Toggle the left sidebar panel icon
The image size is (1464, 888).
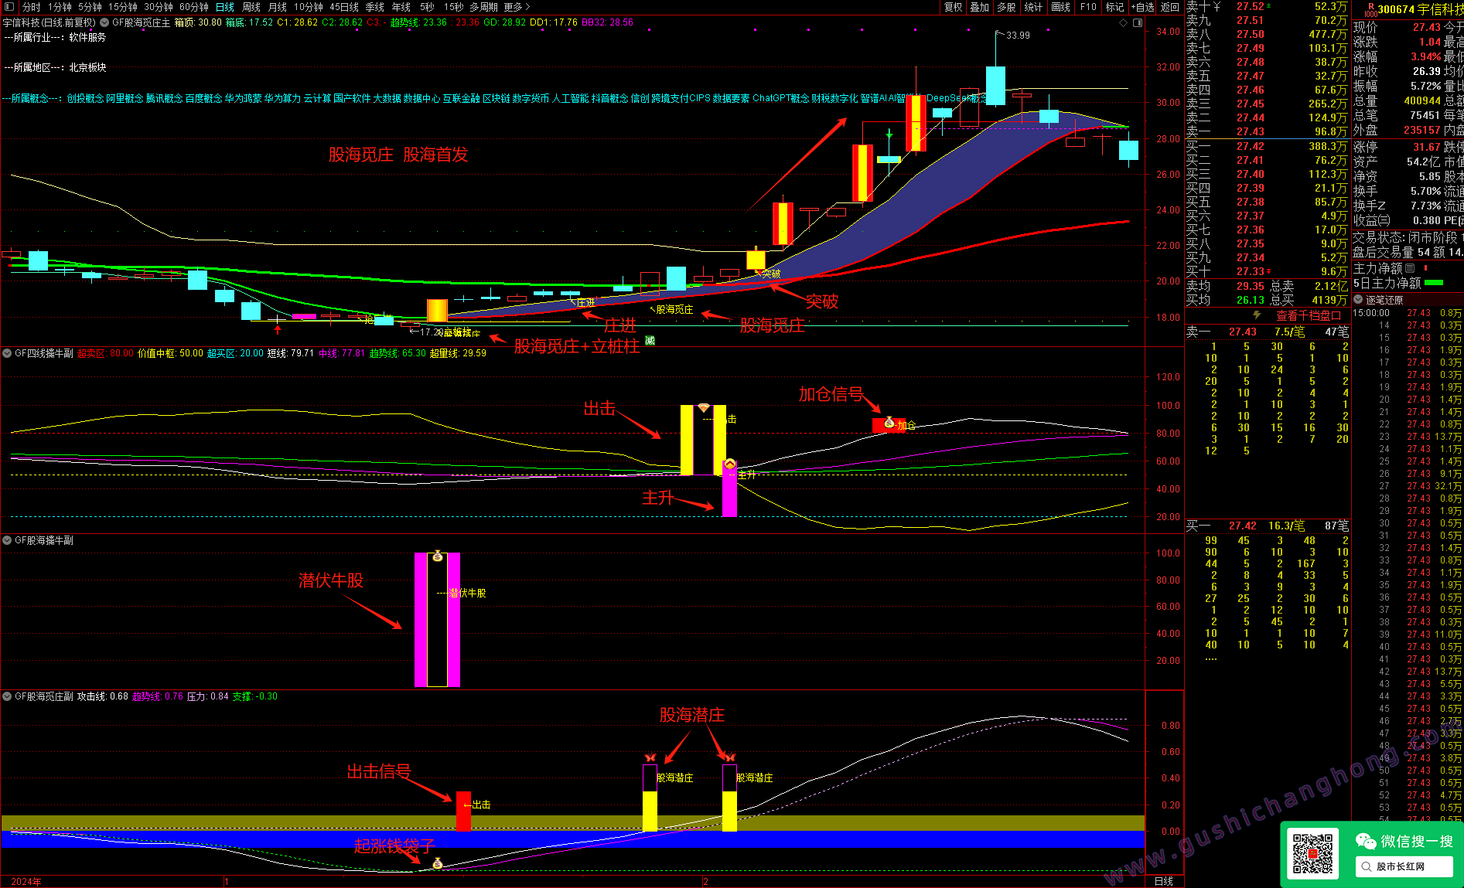point(9,7)
